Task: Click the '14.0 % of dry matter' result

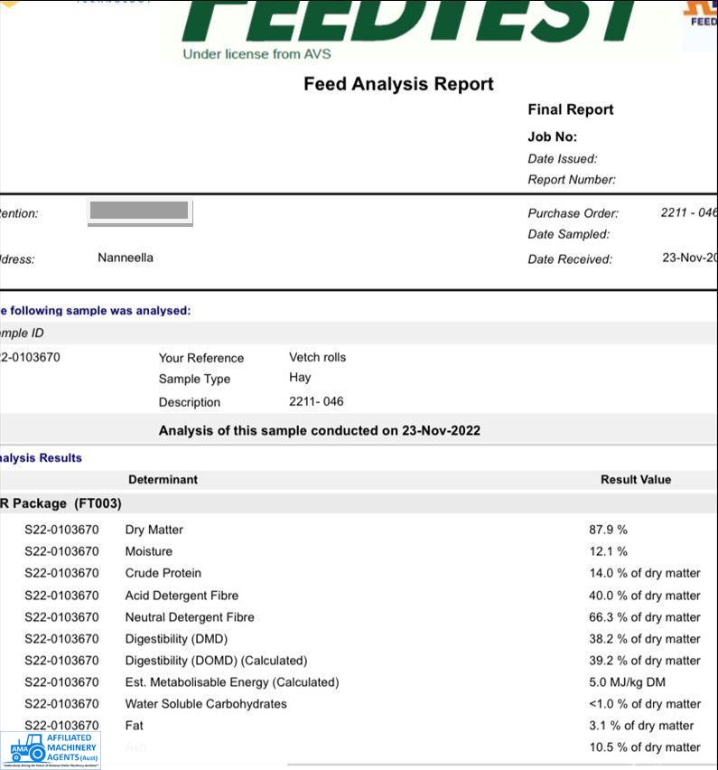Action: [x=644, y=573]
